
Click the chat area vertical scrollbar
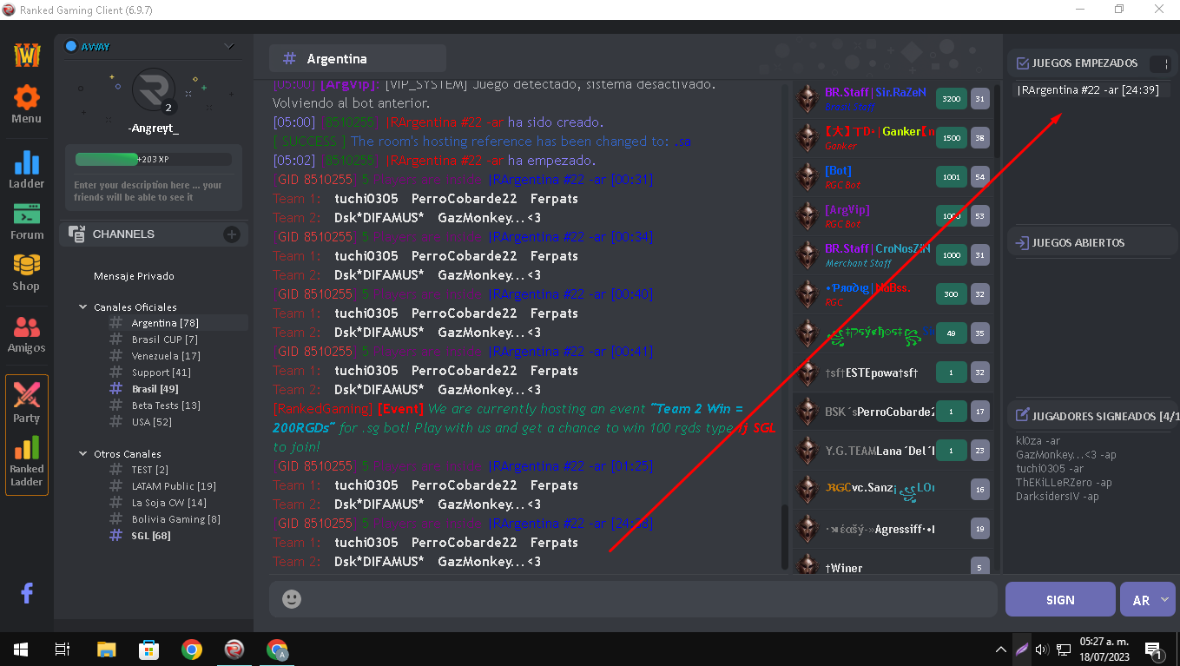pos(786,538)
